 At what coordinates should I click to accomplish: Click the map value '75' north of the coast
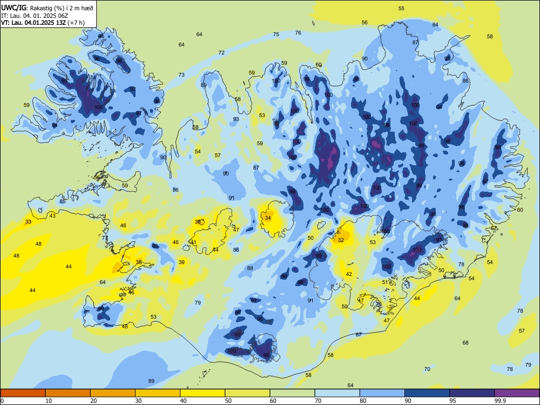pos(276,34)
